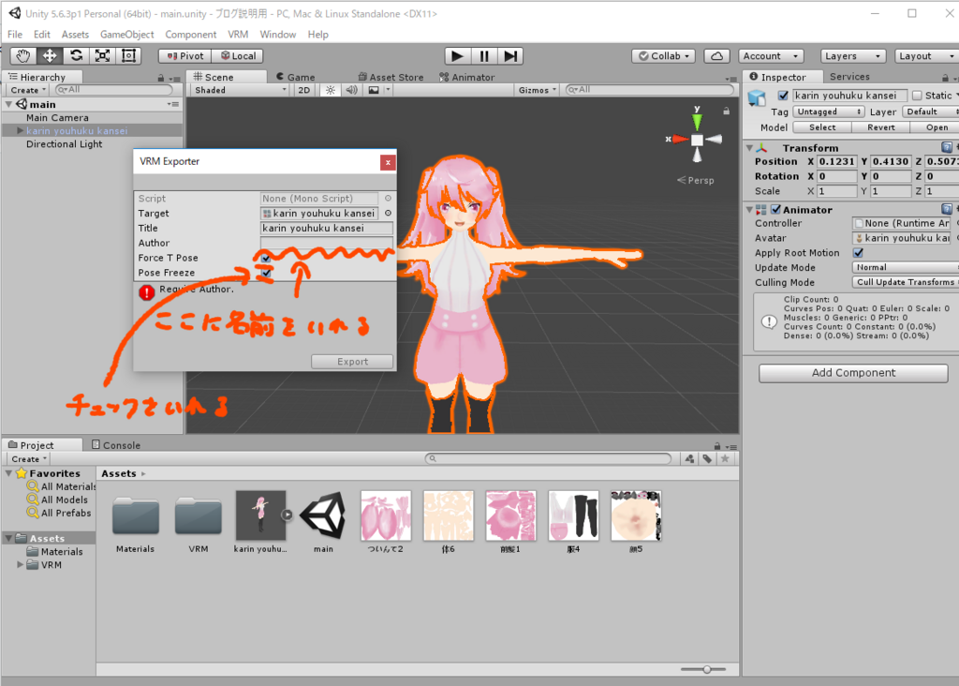
Task: Toggle the scene gizmo lock icon
Action: [x=726, y=111]
